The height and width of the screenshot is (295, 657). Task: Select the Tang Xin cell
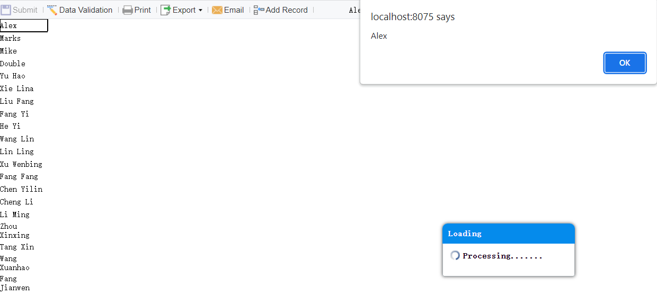pos(24,247)
